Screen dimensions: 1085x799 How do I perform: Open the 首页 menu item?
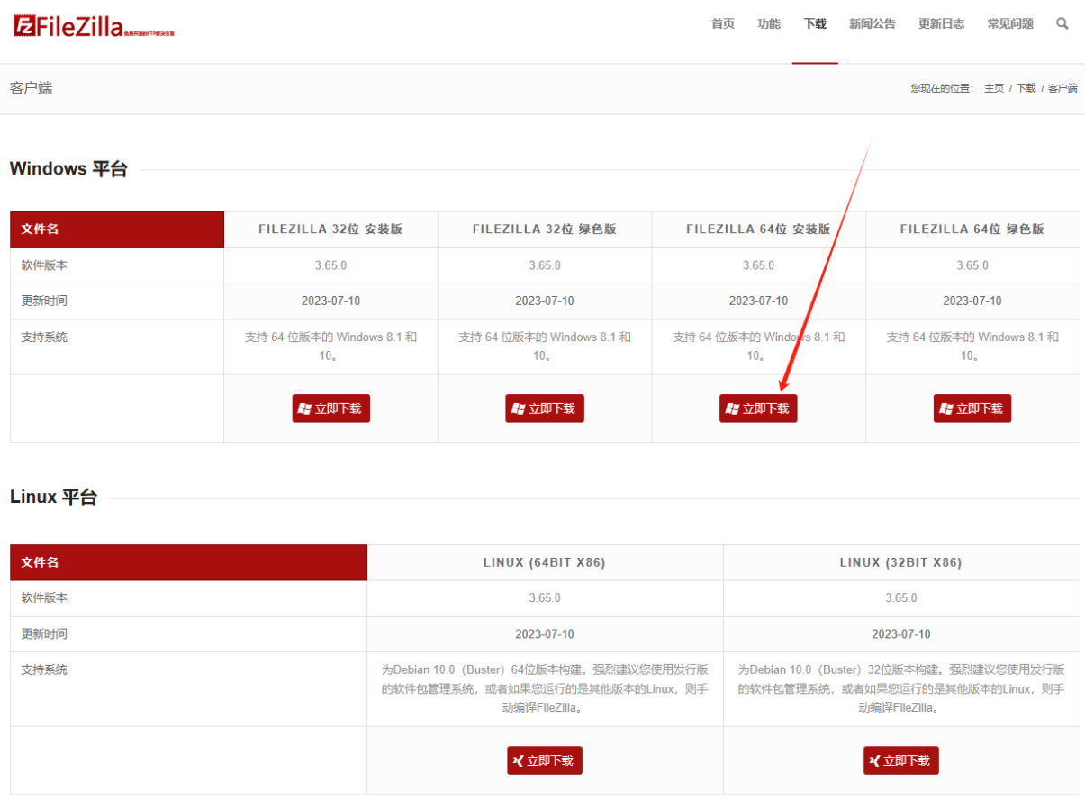723,24
